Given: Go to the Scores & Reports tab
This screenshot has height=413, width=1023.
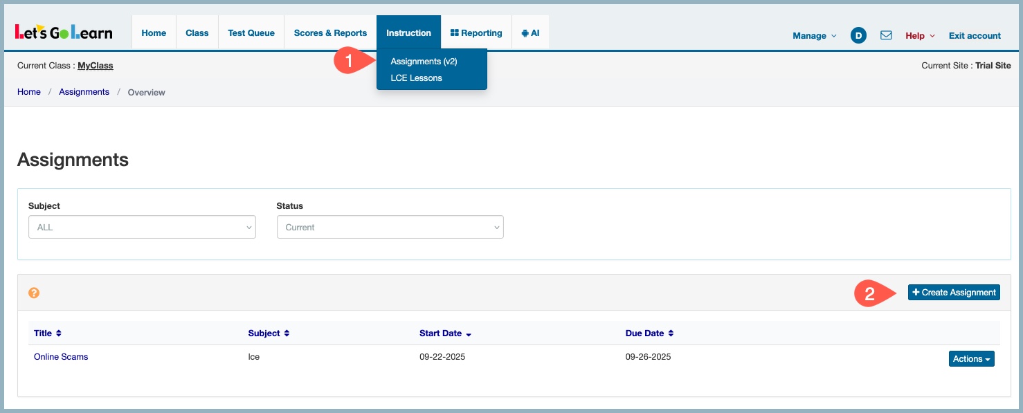Looking at the screenshot, I should click(330, 33).
